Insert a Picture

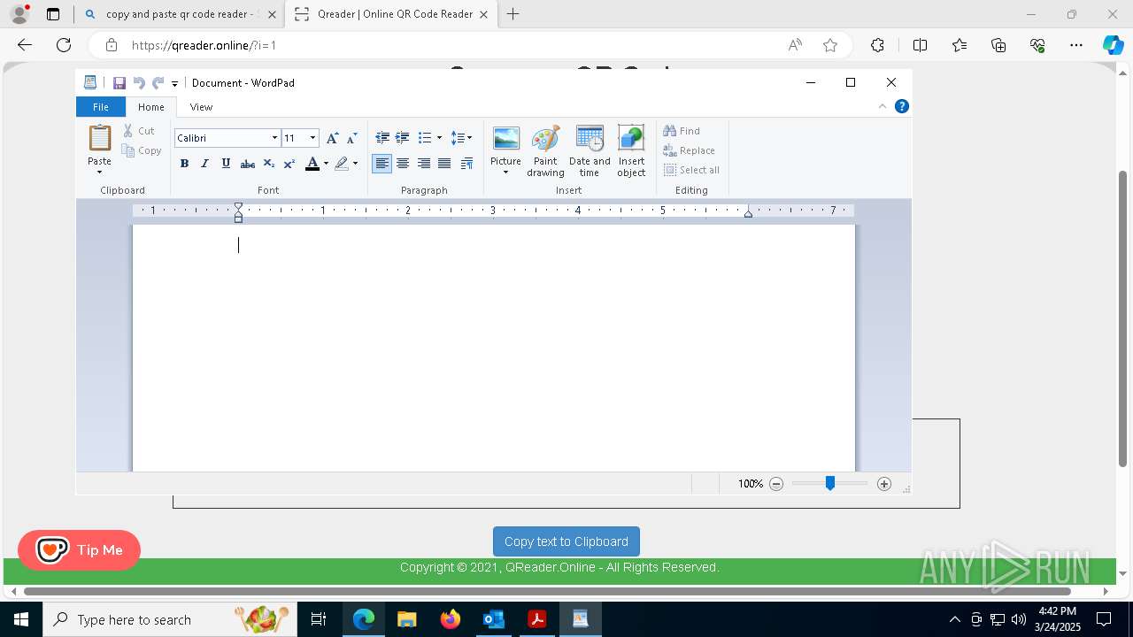pyautogui.click(x=505, y=145)
